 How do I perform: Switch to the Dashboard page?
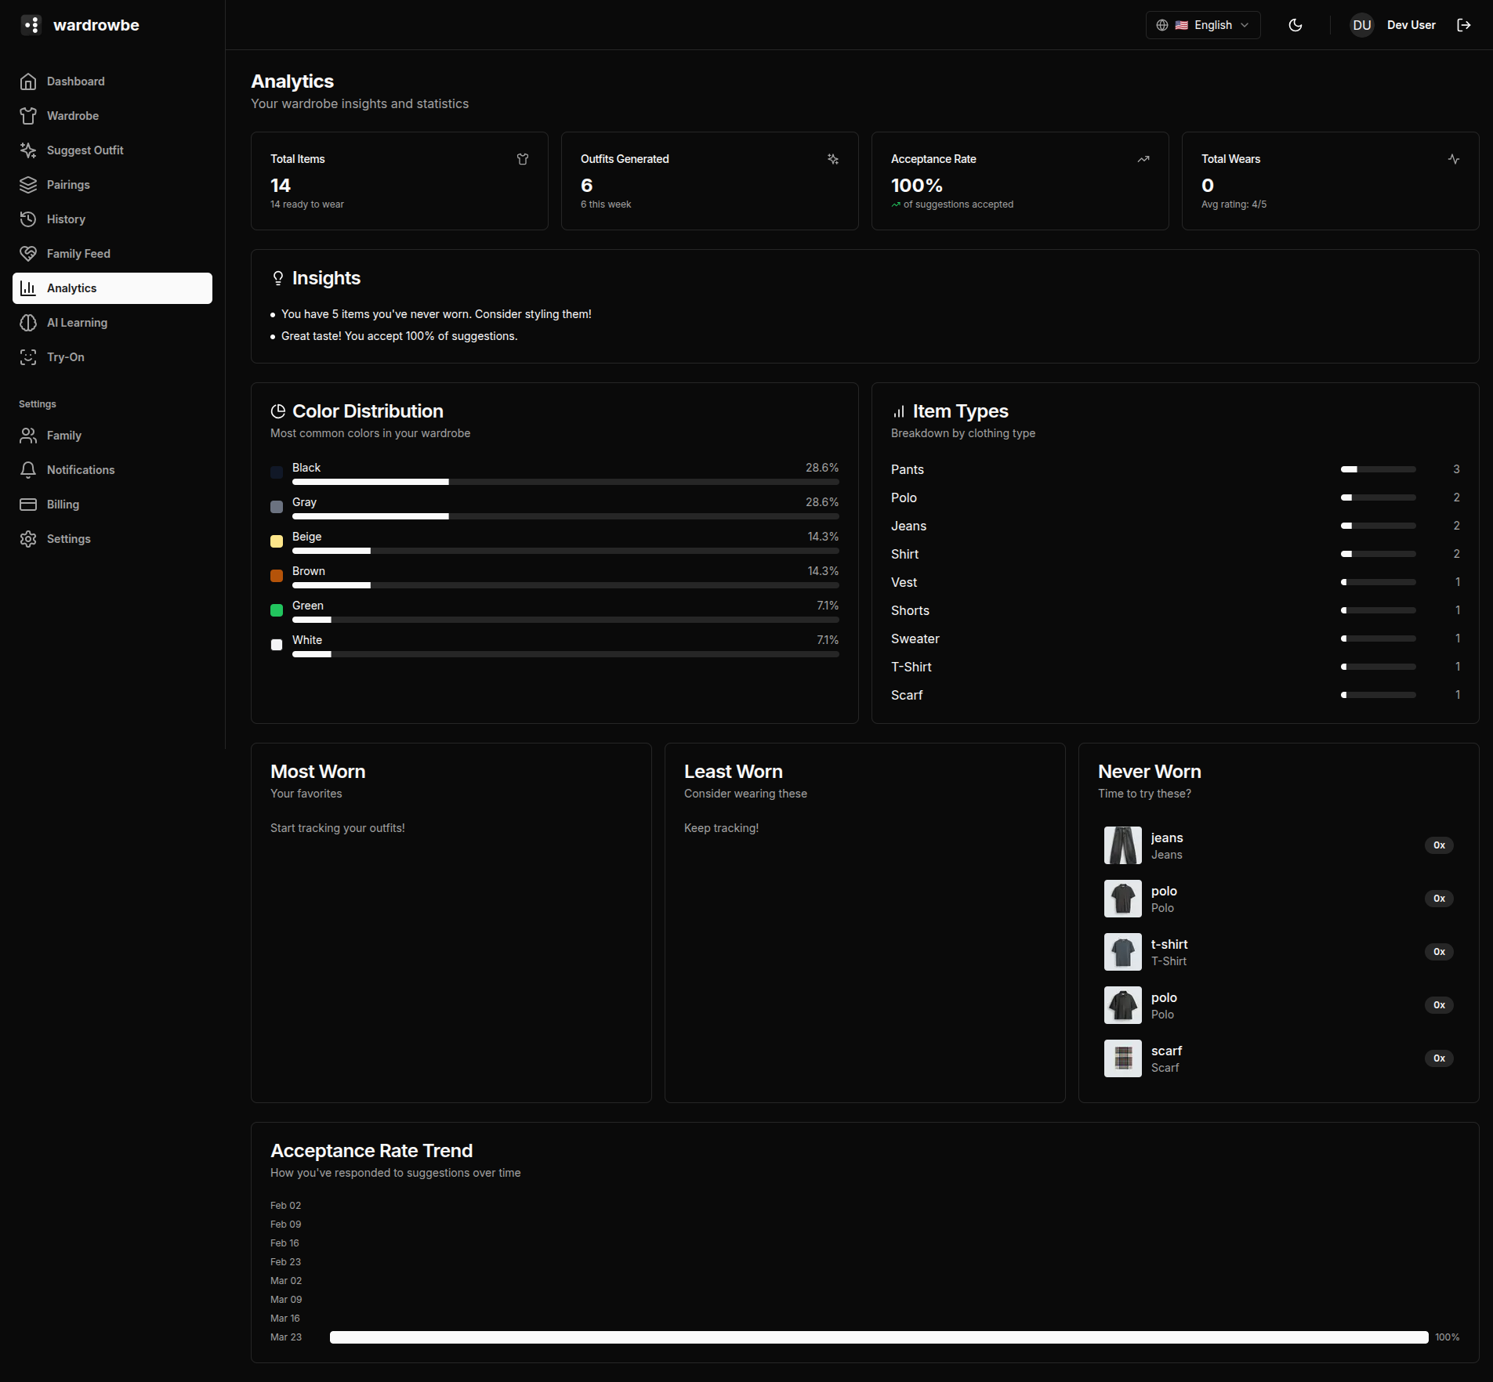coord(75,81)
